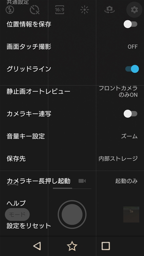Tap the video camera mode icon
The height and width of the screenshot is (256, 144).
82,181
